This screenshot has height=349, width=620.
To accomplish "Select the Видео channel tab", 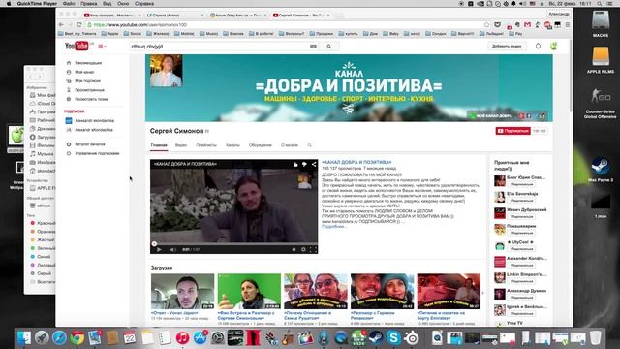I will (181, 145).
